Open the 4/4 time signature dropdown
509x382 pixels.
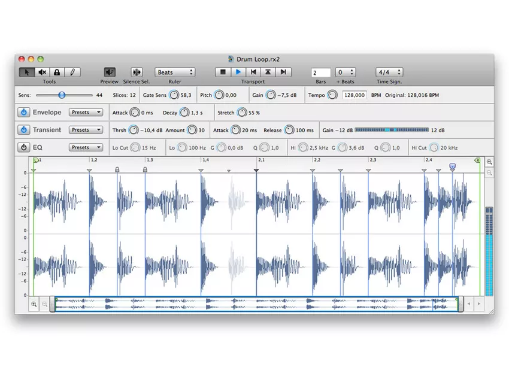389,72
